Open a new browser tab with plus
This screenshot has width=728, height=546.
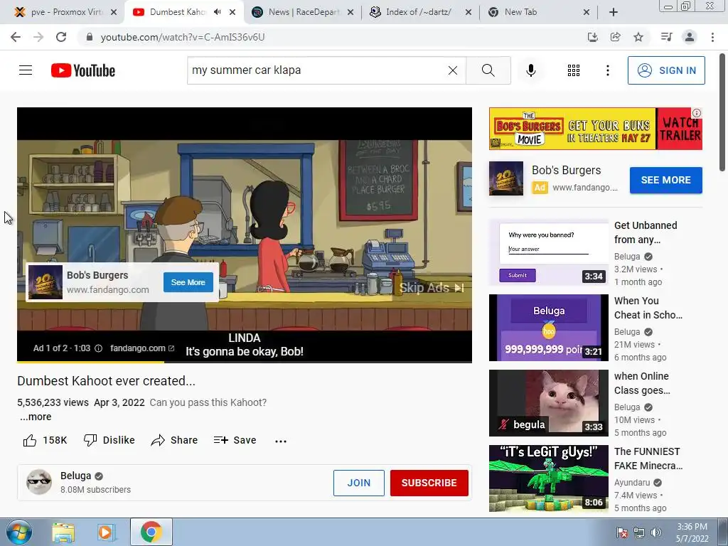614,12
